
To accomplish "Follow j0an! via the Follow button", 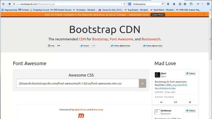I will tap(190, 73).
